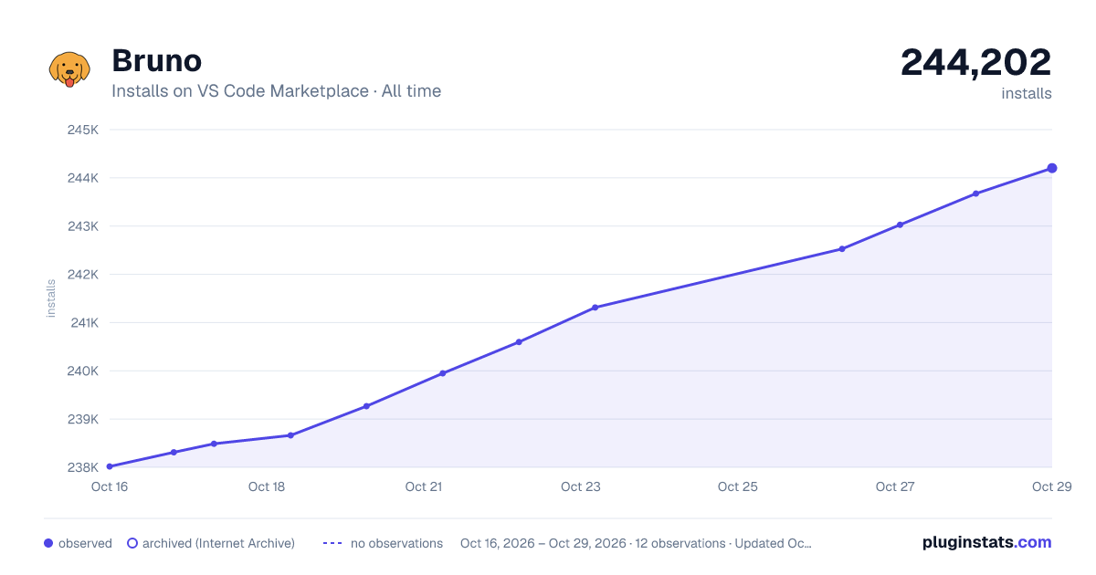
Task: Click the 'Installs on VS Code Marketplace · All time' subtitle
Action: tap(276, 91)
